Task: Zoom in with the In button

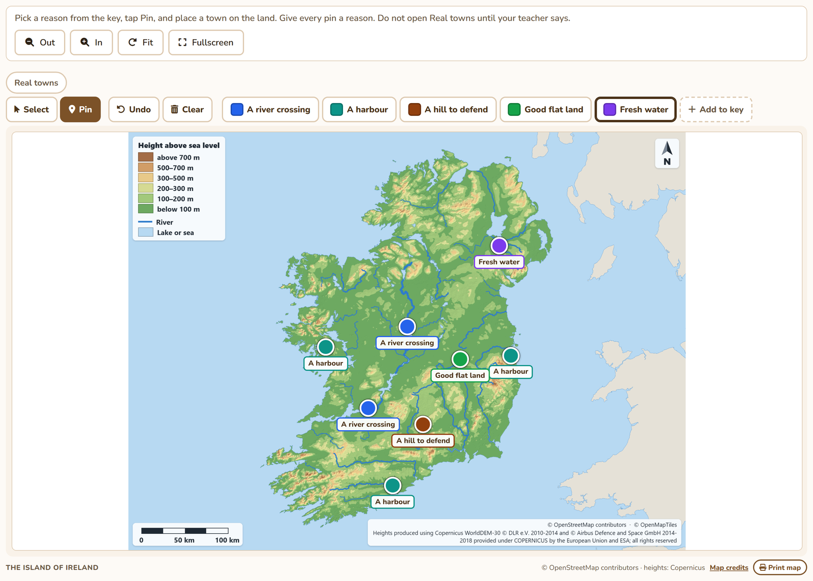Action: pos(91,42)
